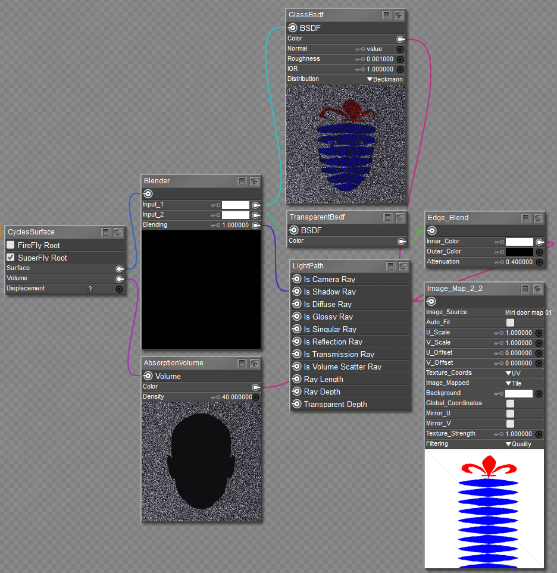Click the Density value field 40.000000
The image size is (557, 573).
pyautogui.click(x=236, y=397)
